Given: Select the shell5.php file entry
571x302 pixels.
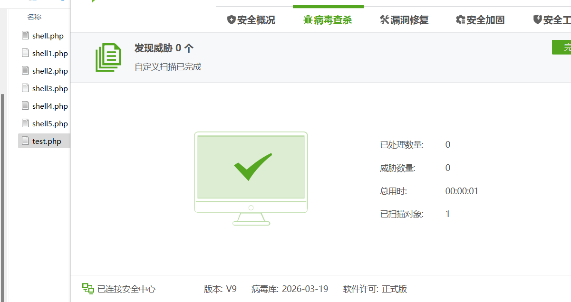Looking at the screenshot, I should [50, 124].
